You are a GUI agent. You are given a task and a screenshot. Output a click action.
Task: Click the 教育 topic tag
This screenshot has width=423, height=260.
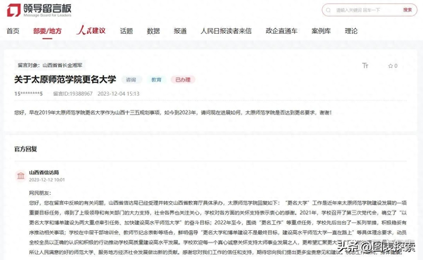[x=157, y=80]
